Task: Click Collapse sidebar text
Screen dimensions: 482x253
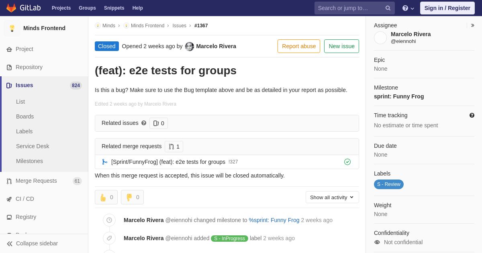Action: pos(37,243)
